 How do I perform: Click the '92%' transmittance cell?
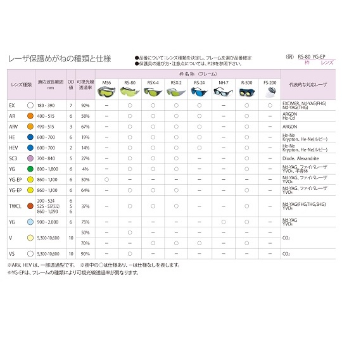[85, 105]
